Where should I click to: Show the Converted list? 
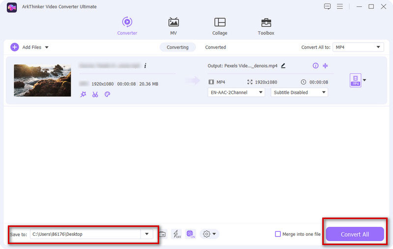tap(215, 47)
